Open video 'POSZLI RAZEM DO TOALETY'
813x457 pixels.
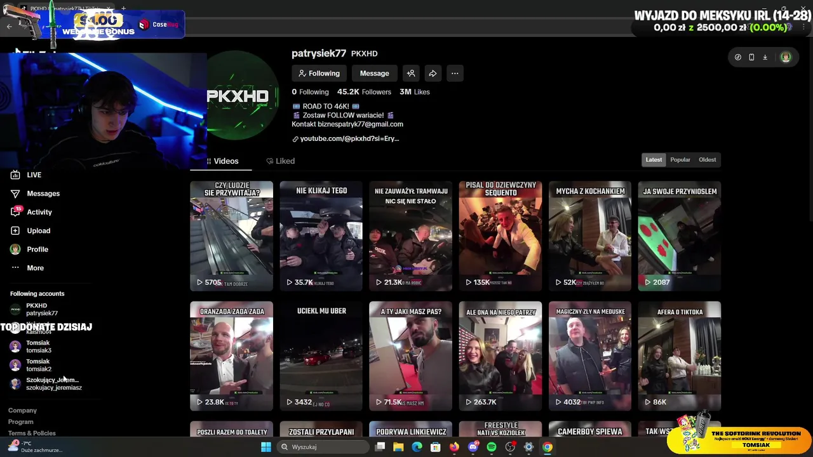pyautogui.click(x=231, y=430)
